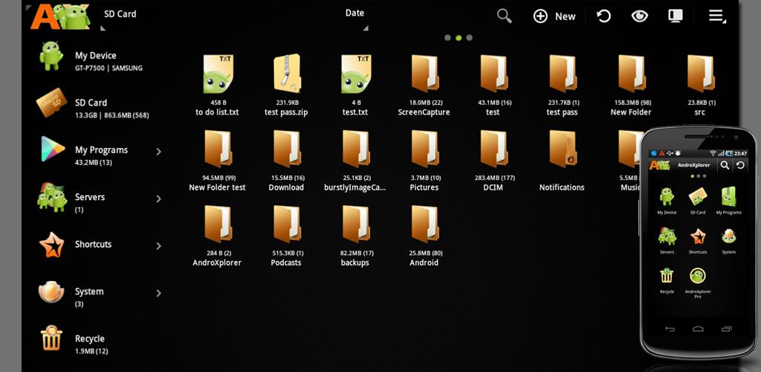Open the My Device android icon in sidebar
Image resolution: width=761 pixels, height=372 pixels.
[51, 55]
